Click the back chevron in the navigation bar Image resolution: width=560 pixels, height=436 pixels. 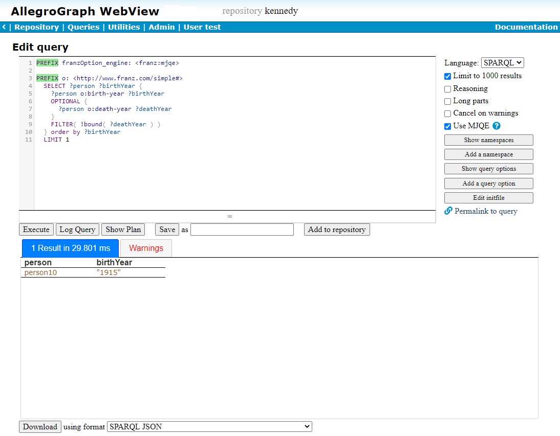[3, 27]
